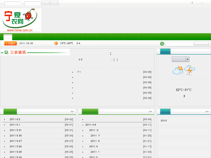Click the '2011 06 09' date text
Viewport: 211px width, 158px height.
(26, 43)
